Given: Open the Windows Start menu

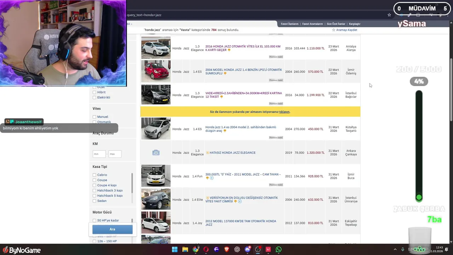Looking at the screenshot, I should tap(174, 249).
